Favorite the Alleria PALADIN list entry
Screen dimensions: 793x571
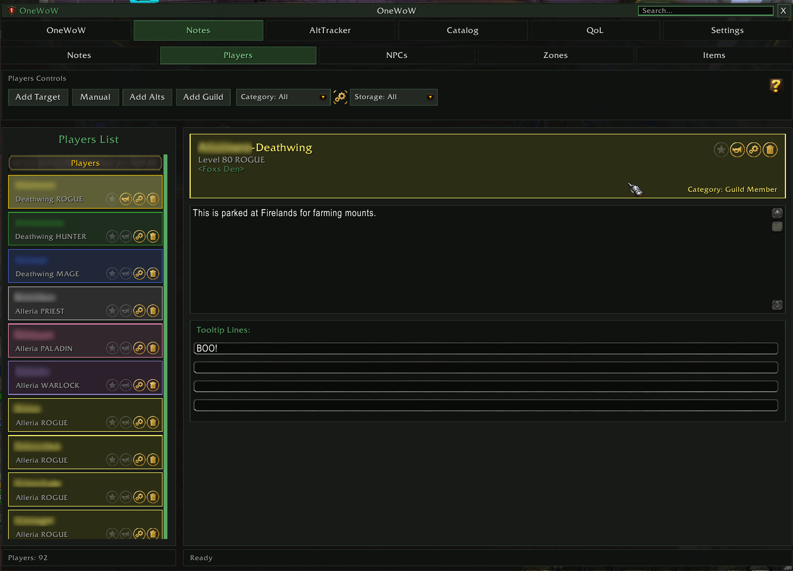112,348
